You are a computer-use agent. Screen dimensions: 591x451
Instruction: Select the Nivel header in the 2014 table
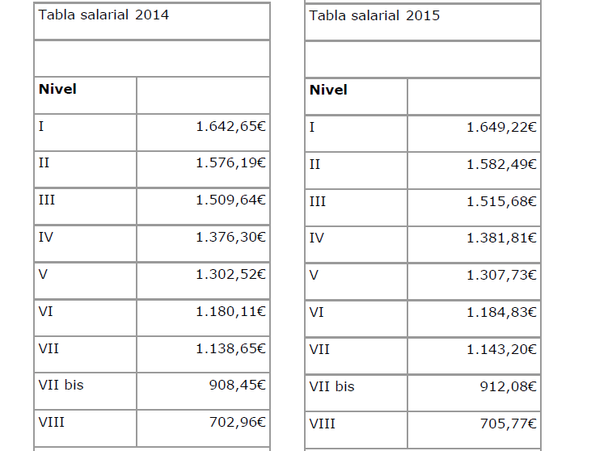(58, 89)
